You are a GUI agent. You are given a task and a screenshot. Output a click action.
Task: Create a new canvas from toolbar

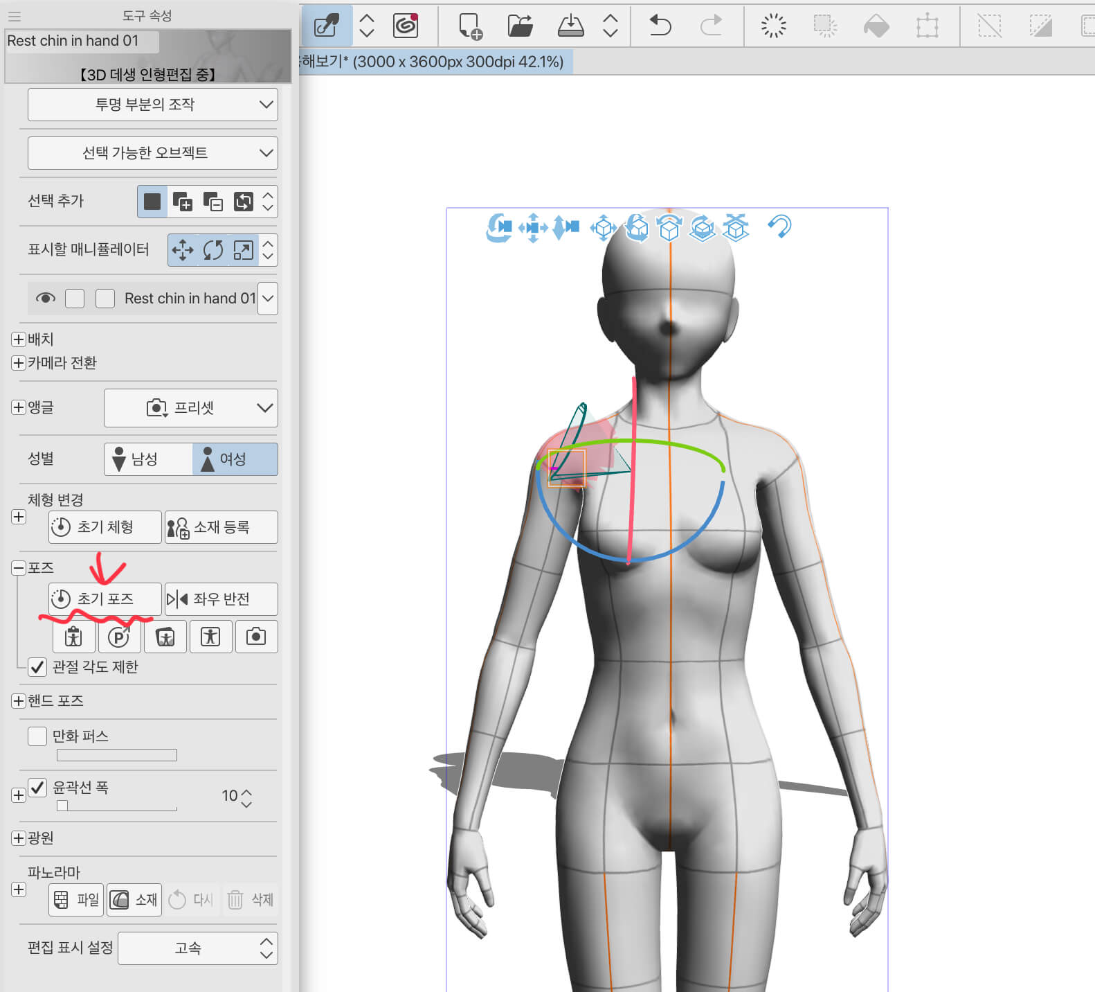click(471, 26)
